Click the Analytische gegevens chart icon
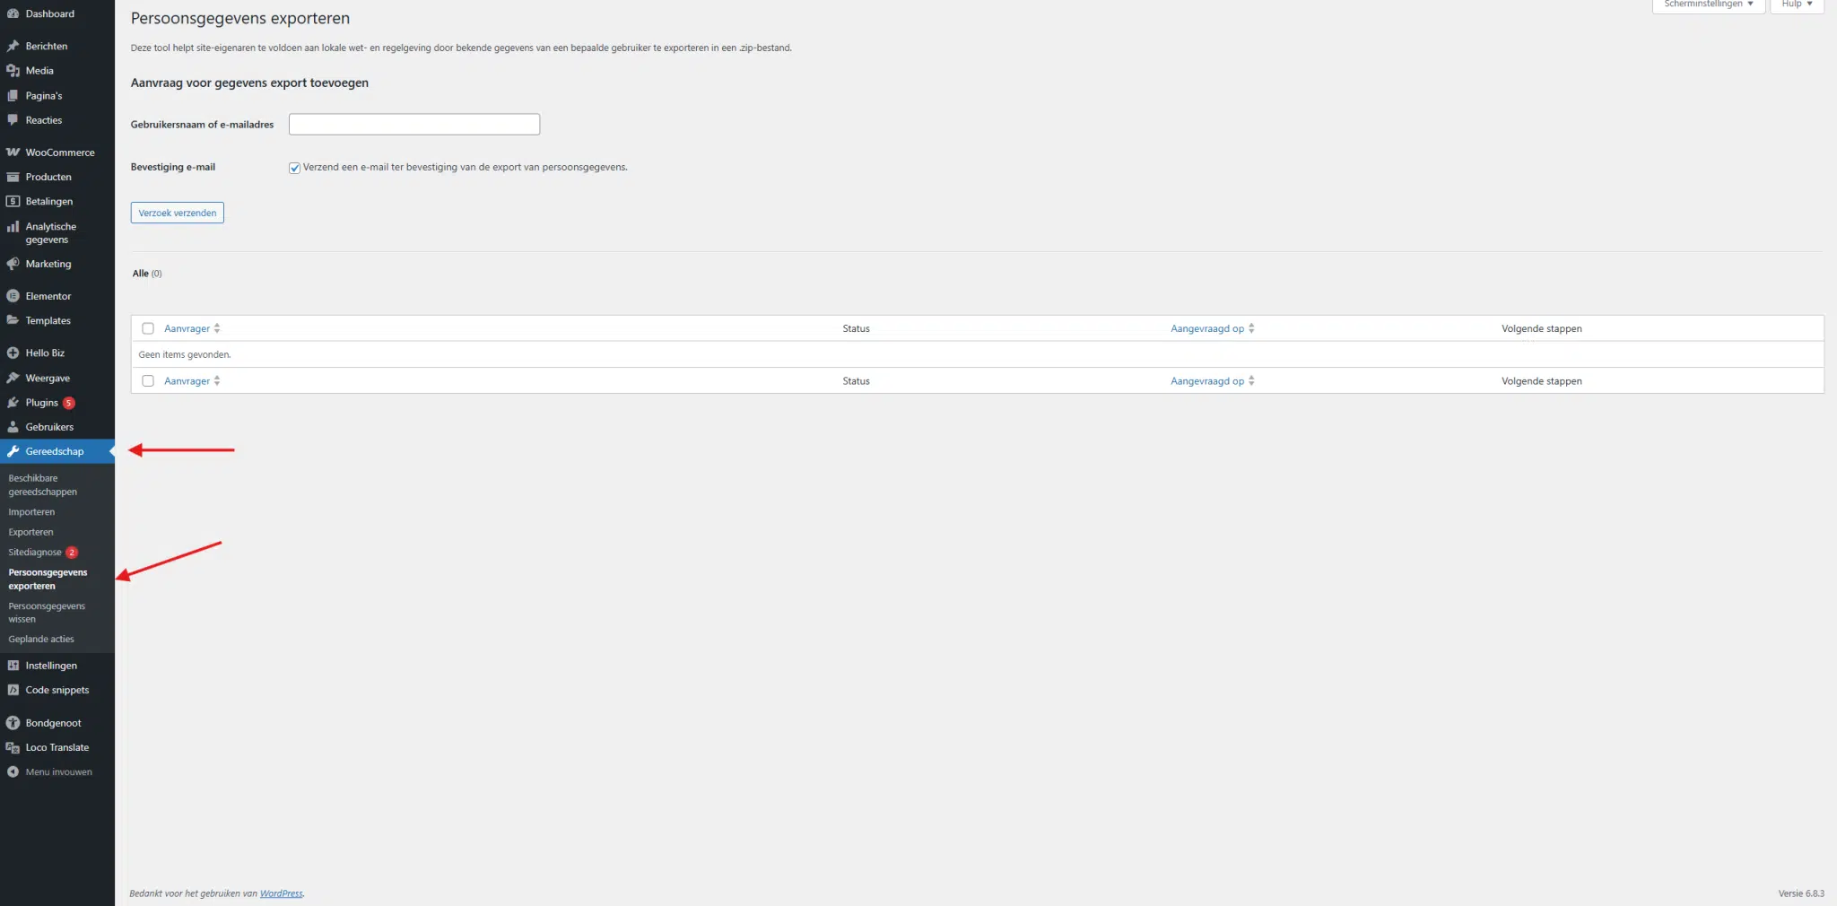 13,227
